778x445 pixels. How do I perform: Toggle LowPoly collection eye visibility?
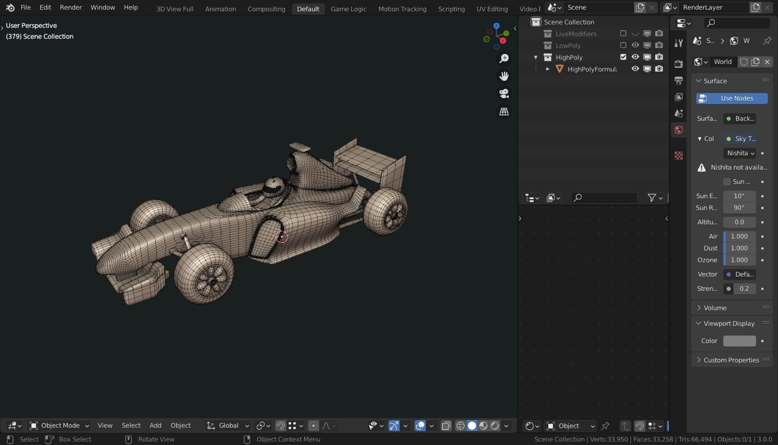635,45
